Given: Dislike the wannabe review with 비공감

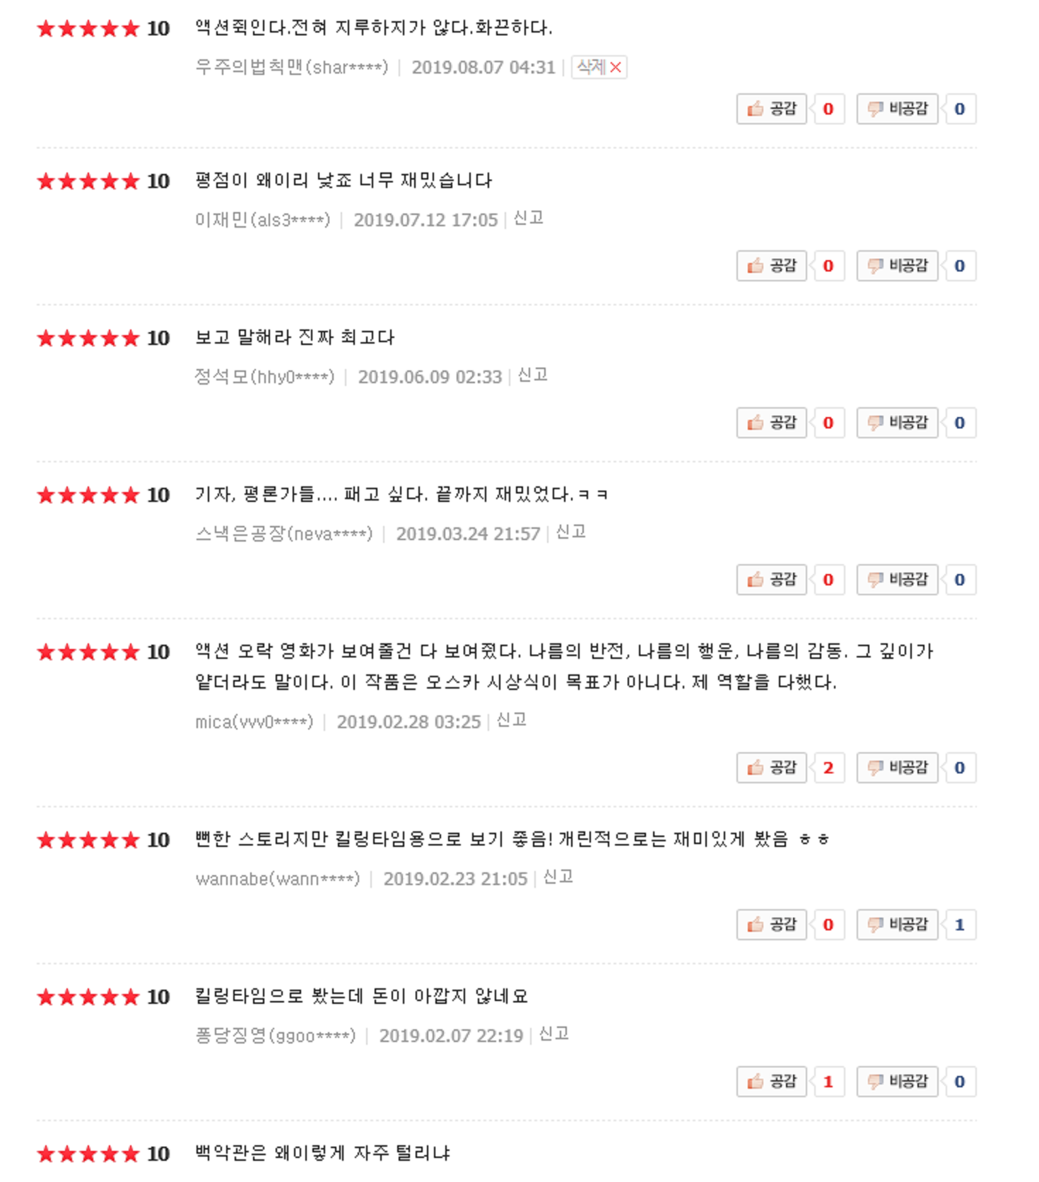Looking at the screenshot, I should [x=897, y=925].
